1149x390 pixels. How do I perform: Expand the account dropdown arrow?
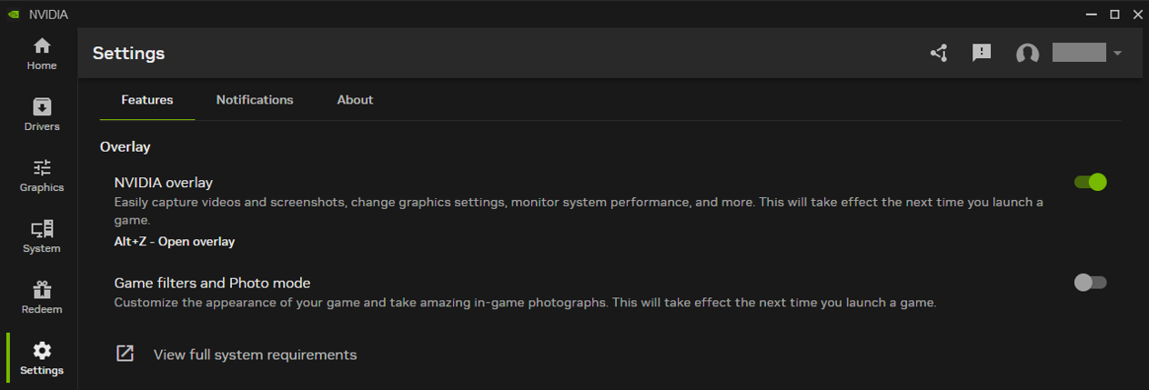(1117, 54)
